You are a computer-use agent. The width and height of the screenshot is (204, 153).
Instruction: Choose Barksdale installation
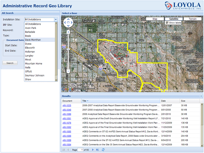click(40, 32)
